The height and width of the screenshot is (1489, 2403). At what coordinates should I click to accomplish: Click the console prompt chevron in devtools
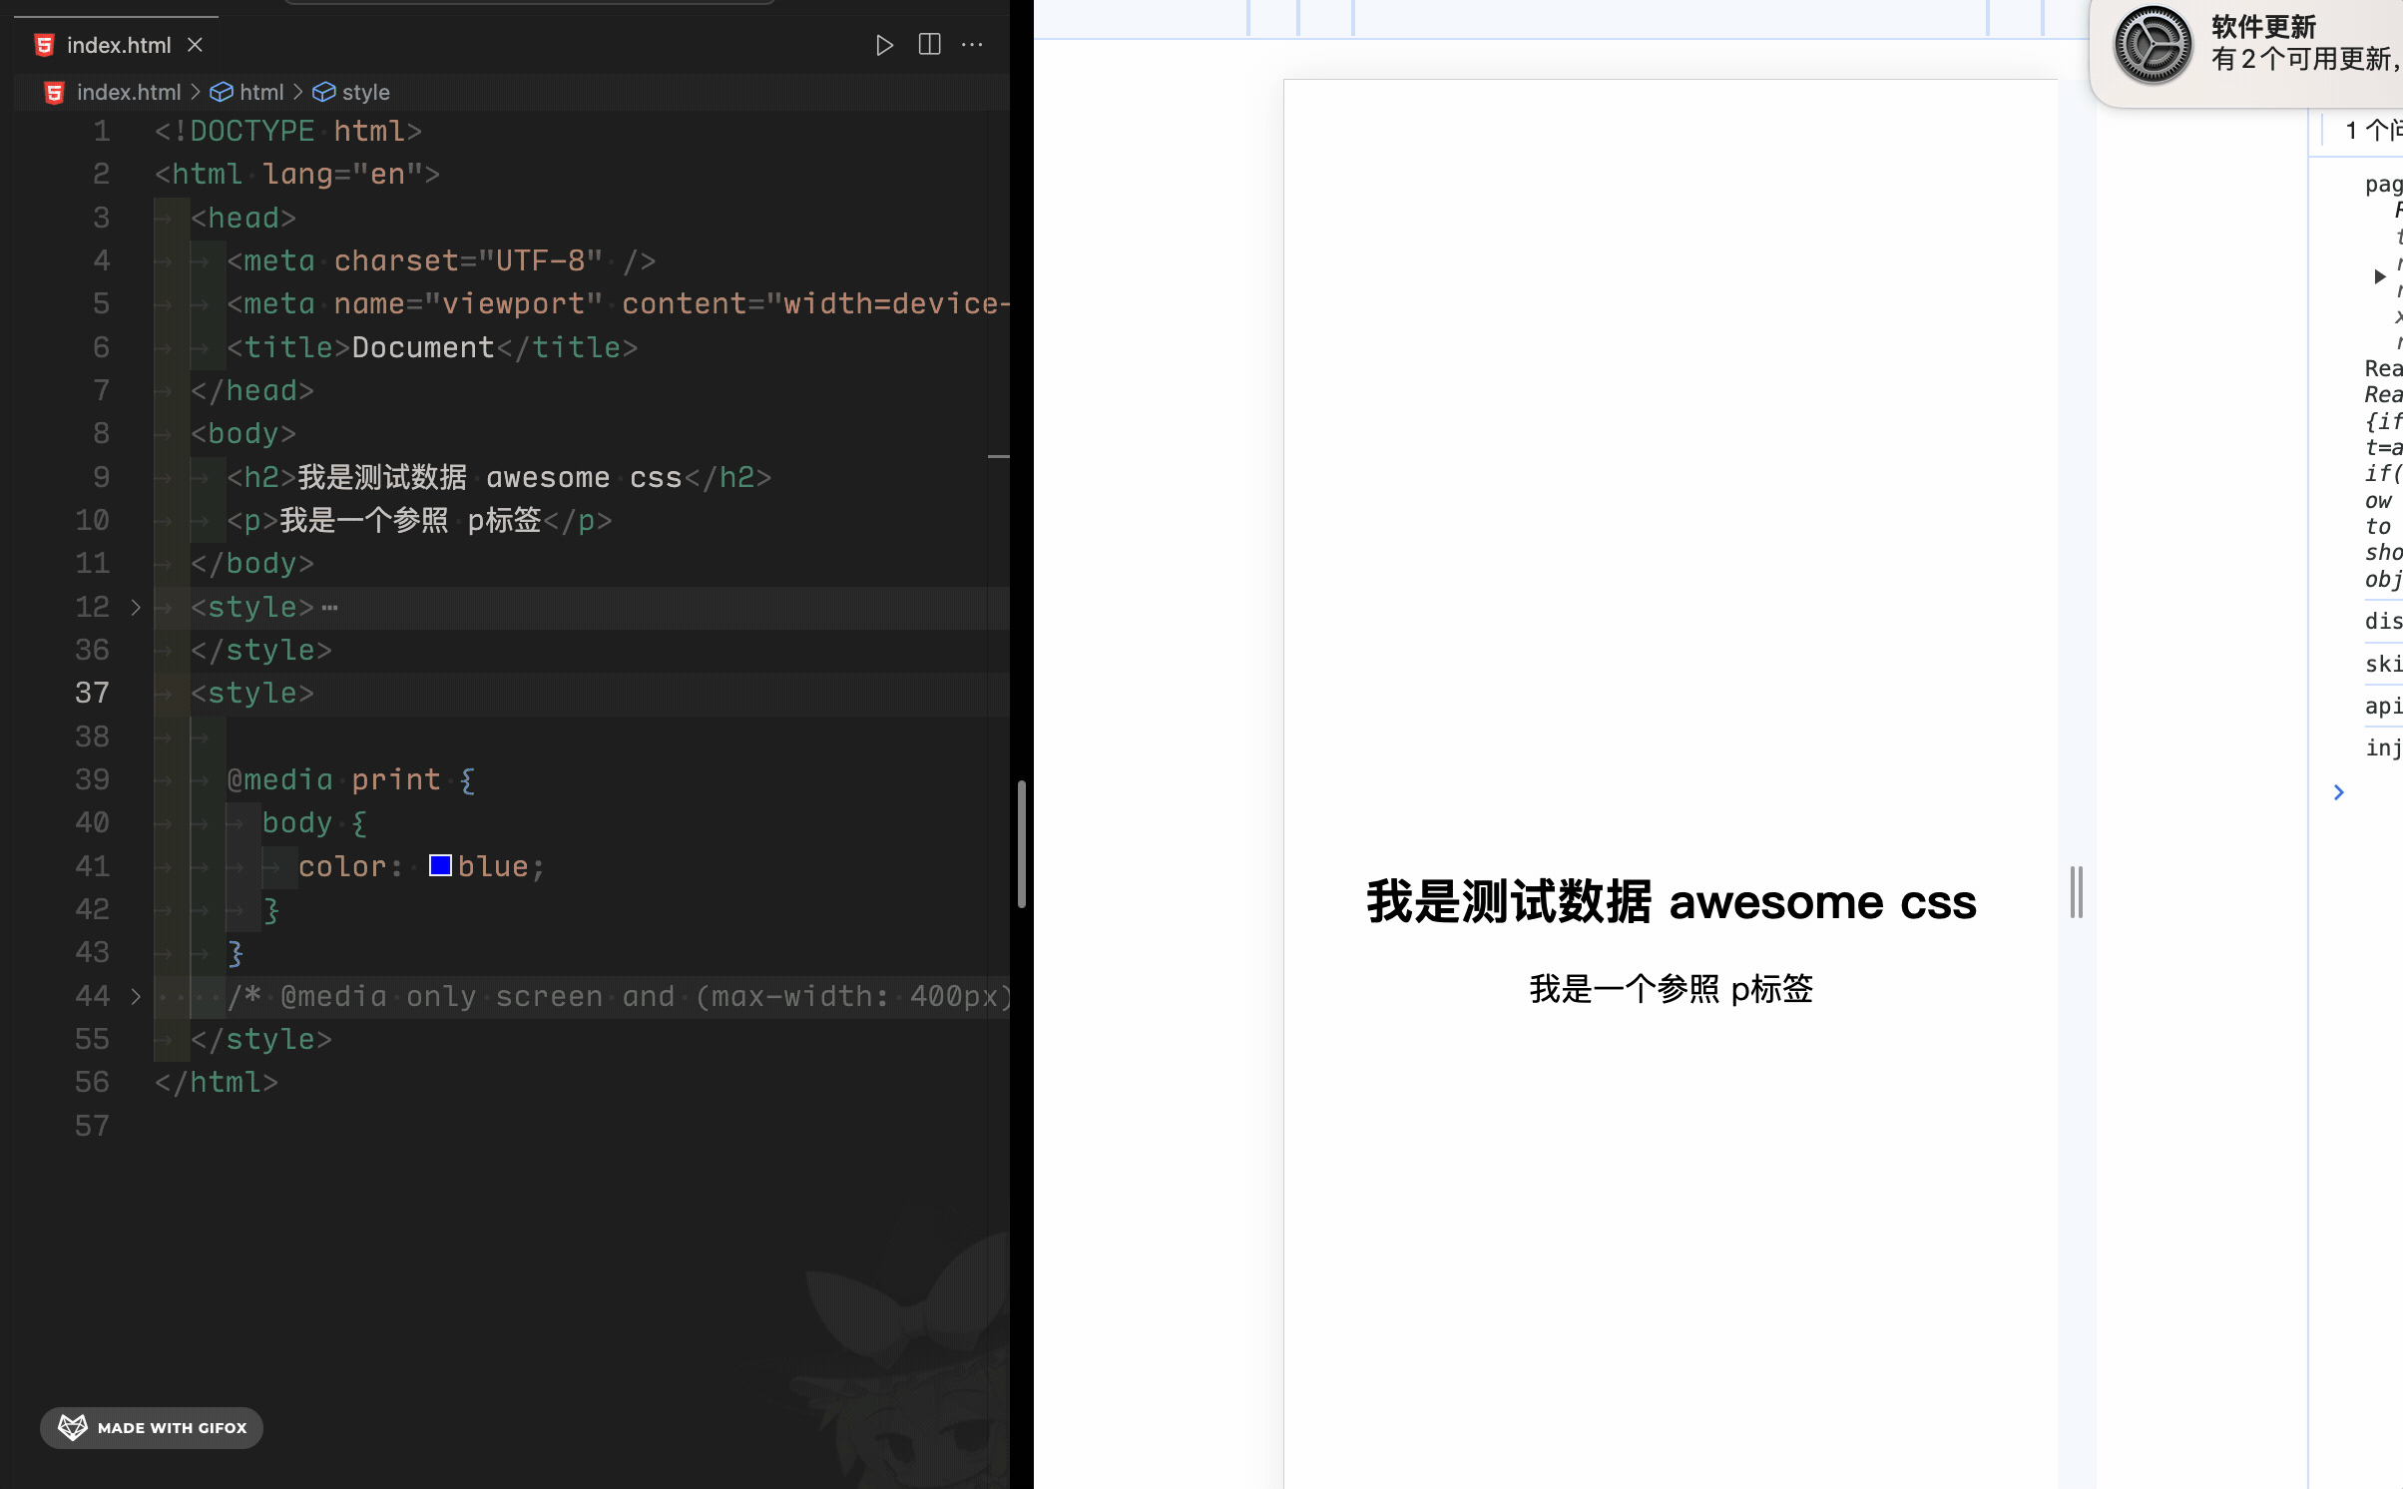click(2338, 792)
